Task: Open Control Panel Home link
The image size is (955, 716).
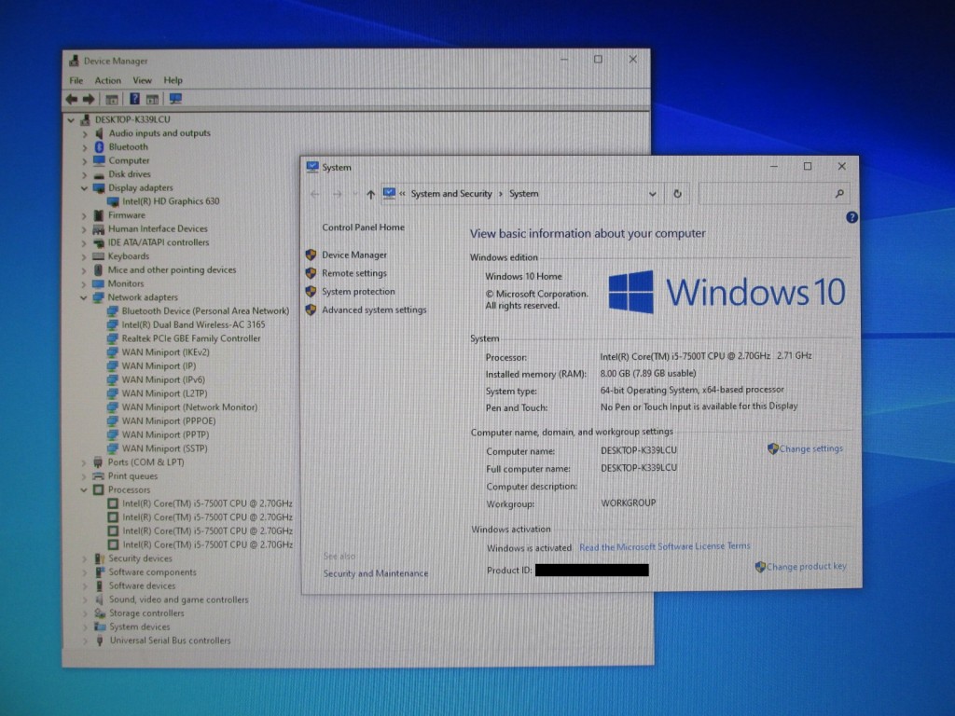Action: [363, 227]
